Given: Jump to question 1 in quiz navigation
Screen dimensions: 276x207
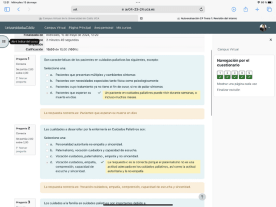Looking at the screenshot, I should point(220,75).
